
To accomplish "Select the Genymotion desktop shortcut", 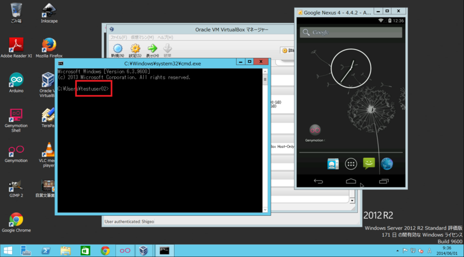I will click(16, 153).
